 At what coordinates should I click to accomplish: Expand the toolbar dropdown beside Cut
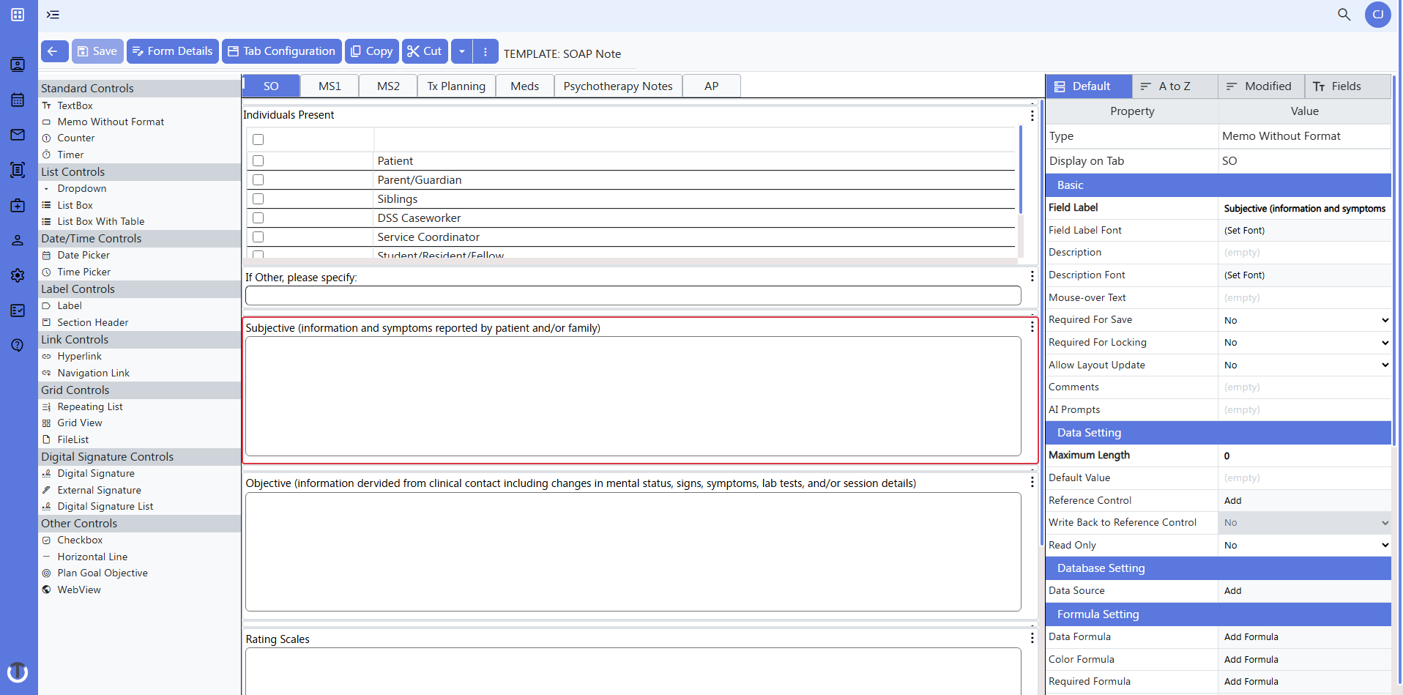click(461, 51)
